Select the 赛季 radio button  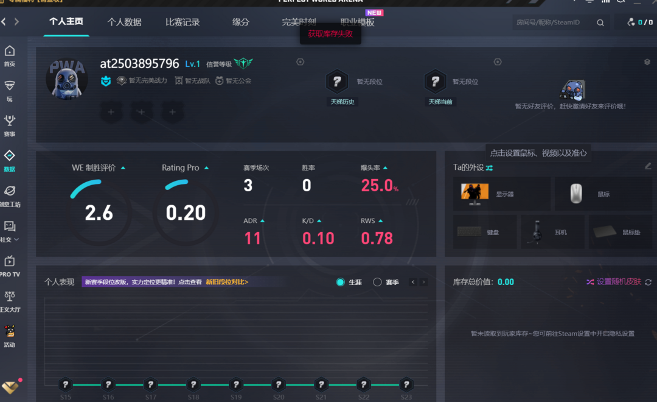click(377, 282)
